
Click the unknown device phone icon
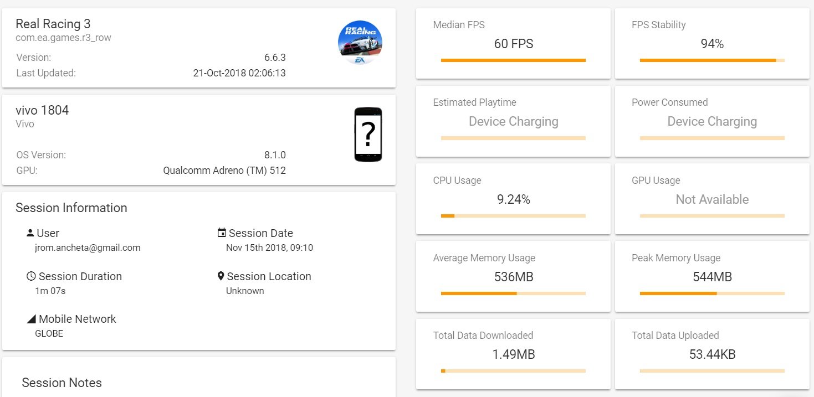point(368,135)
